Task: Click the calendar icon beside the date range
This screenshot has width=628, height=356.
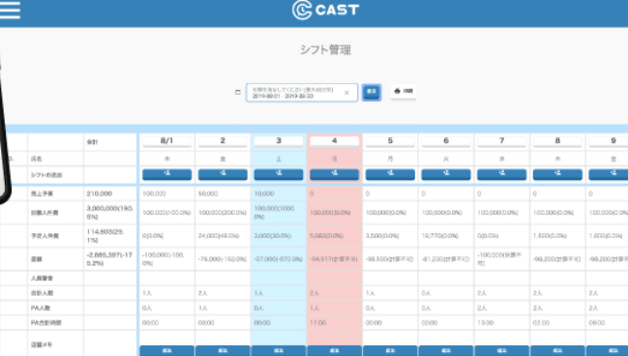Action: (237, 92)
